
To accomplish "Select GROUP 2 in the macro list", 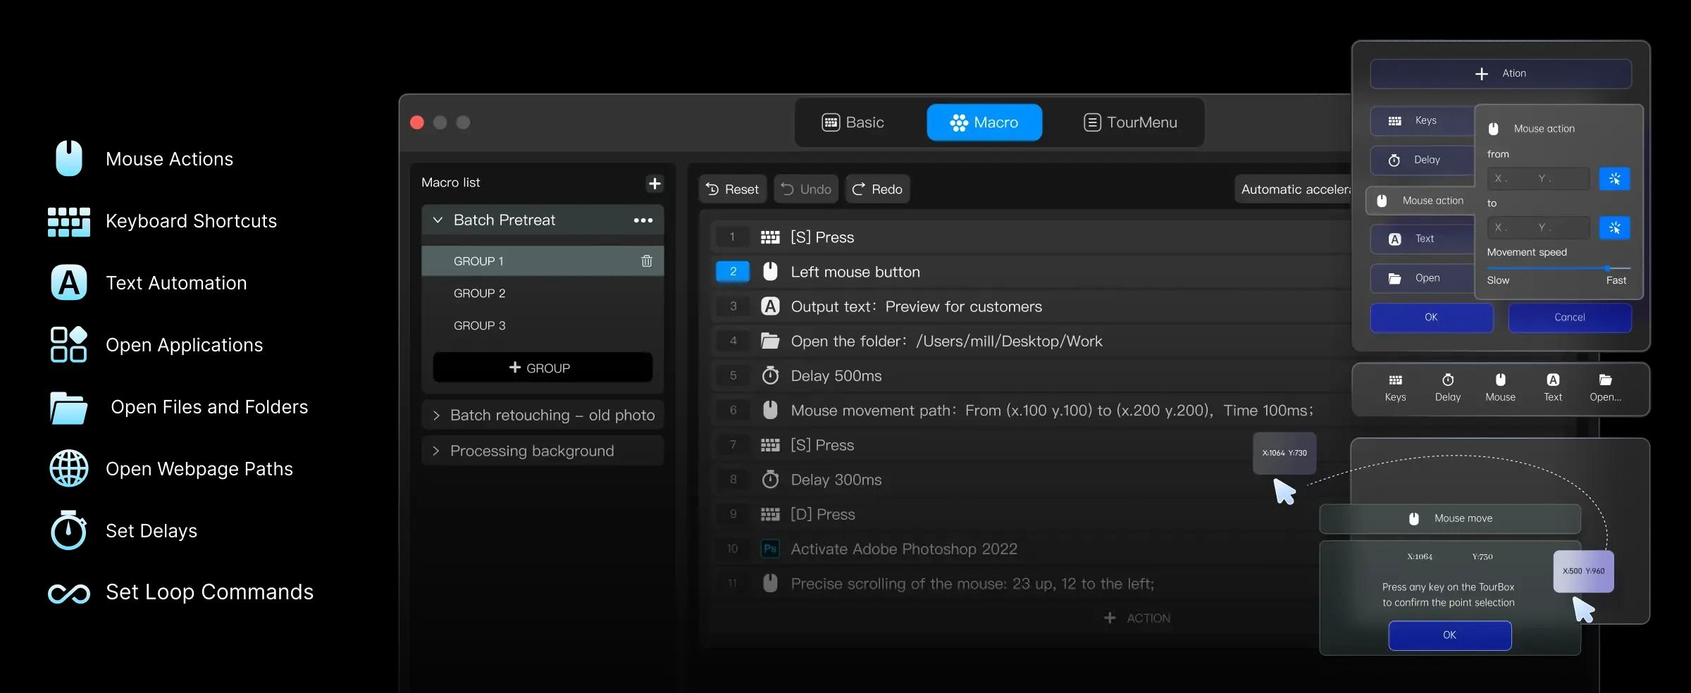I will (x=479, y=294).
